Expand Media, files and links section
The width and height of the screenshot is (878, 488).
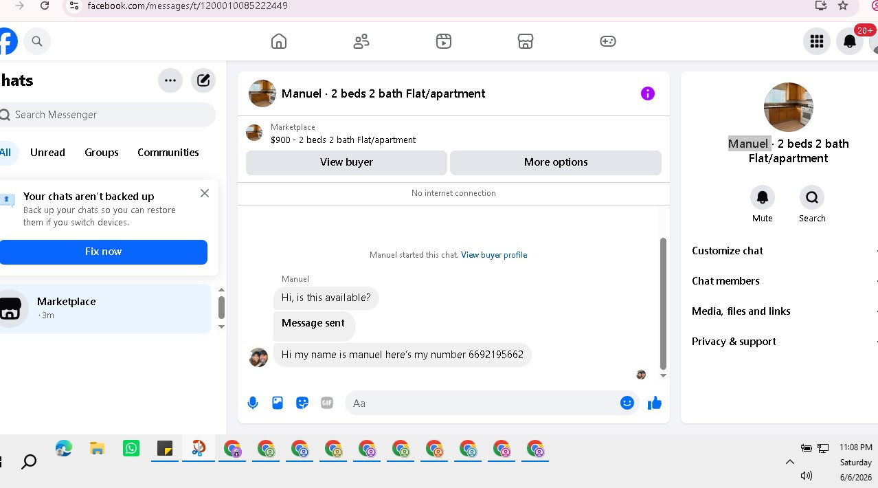click(x=785, y=311)
